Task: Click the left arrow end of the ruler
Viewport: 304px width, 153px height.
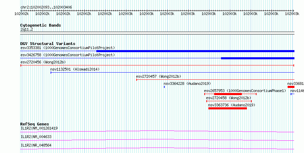Action: [x=21, y=11]
